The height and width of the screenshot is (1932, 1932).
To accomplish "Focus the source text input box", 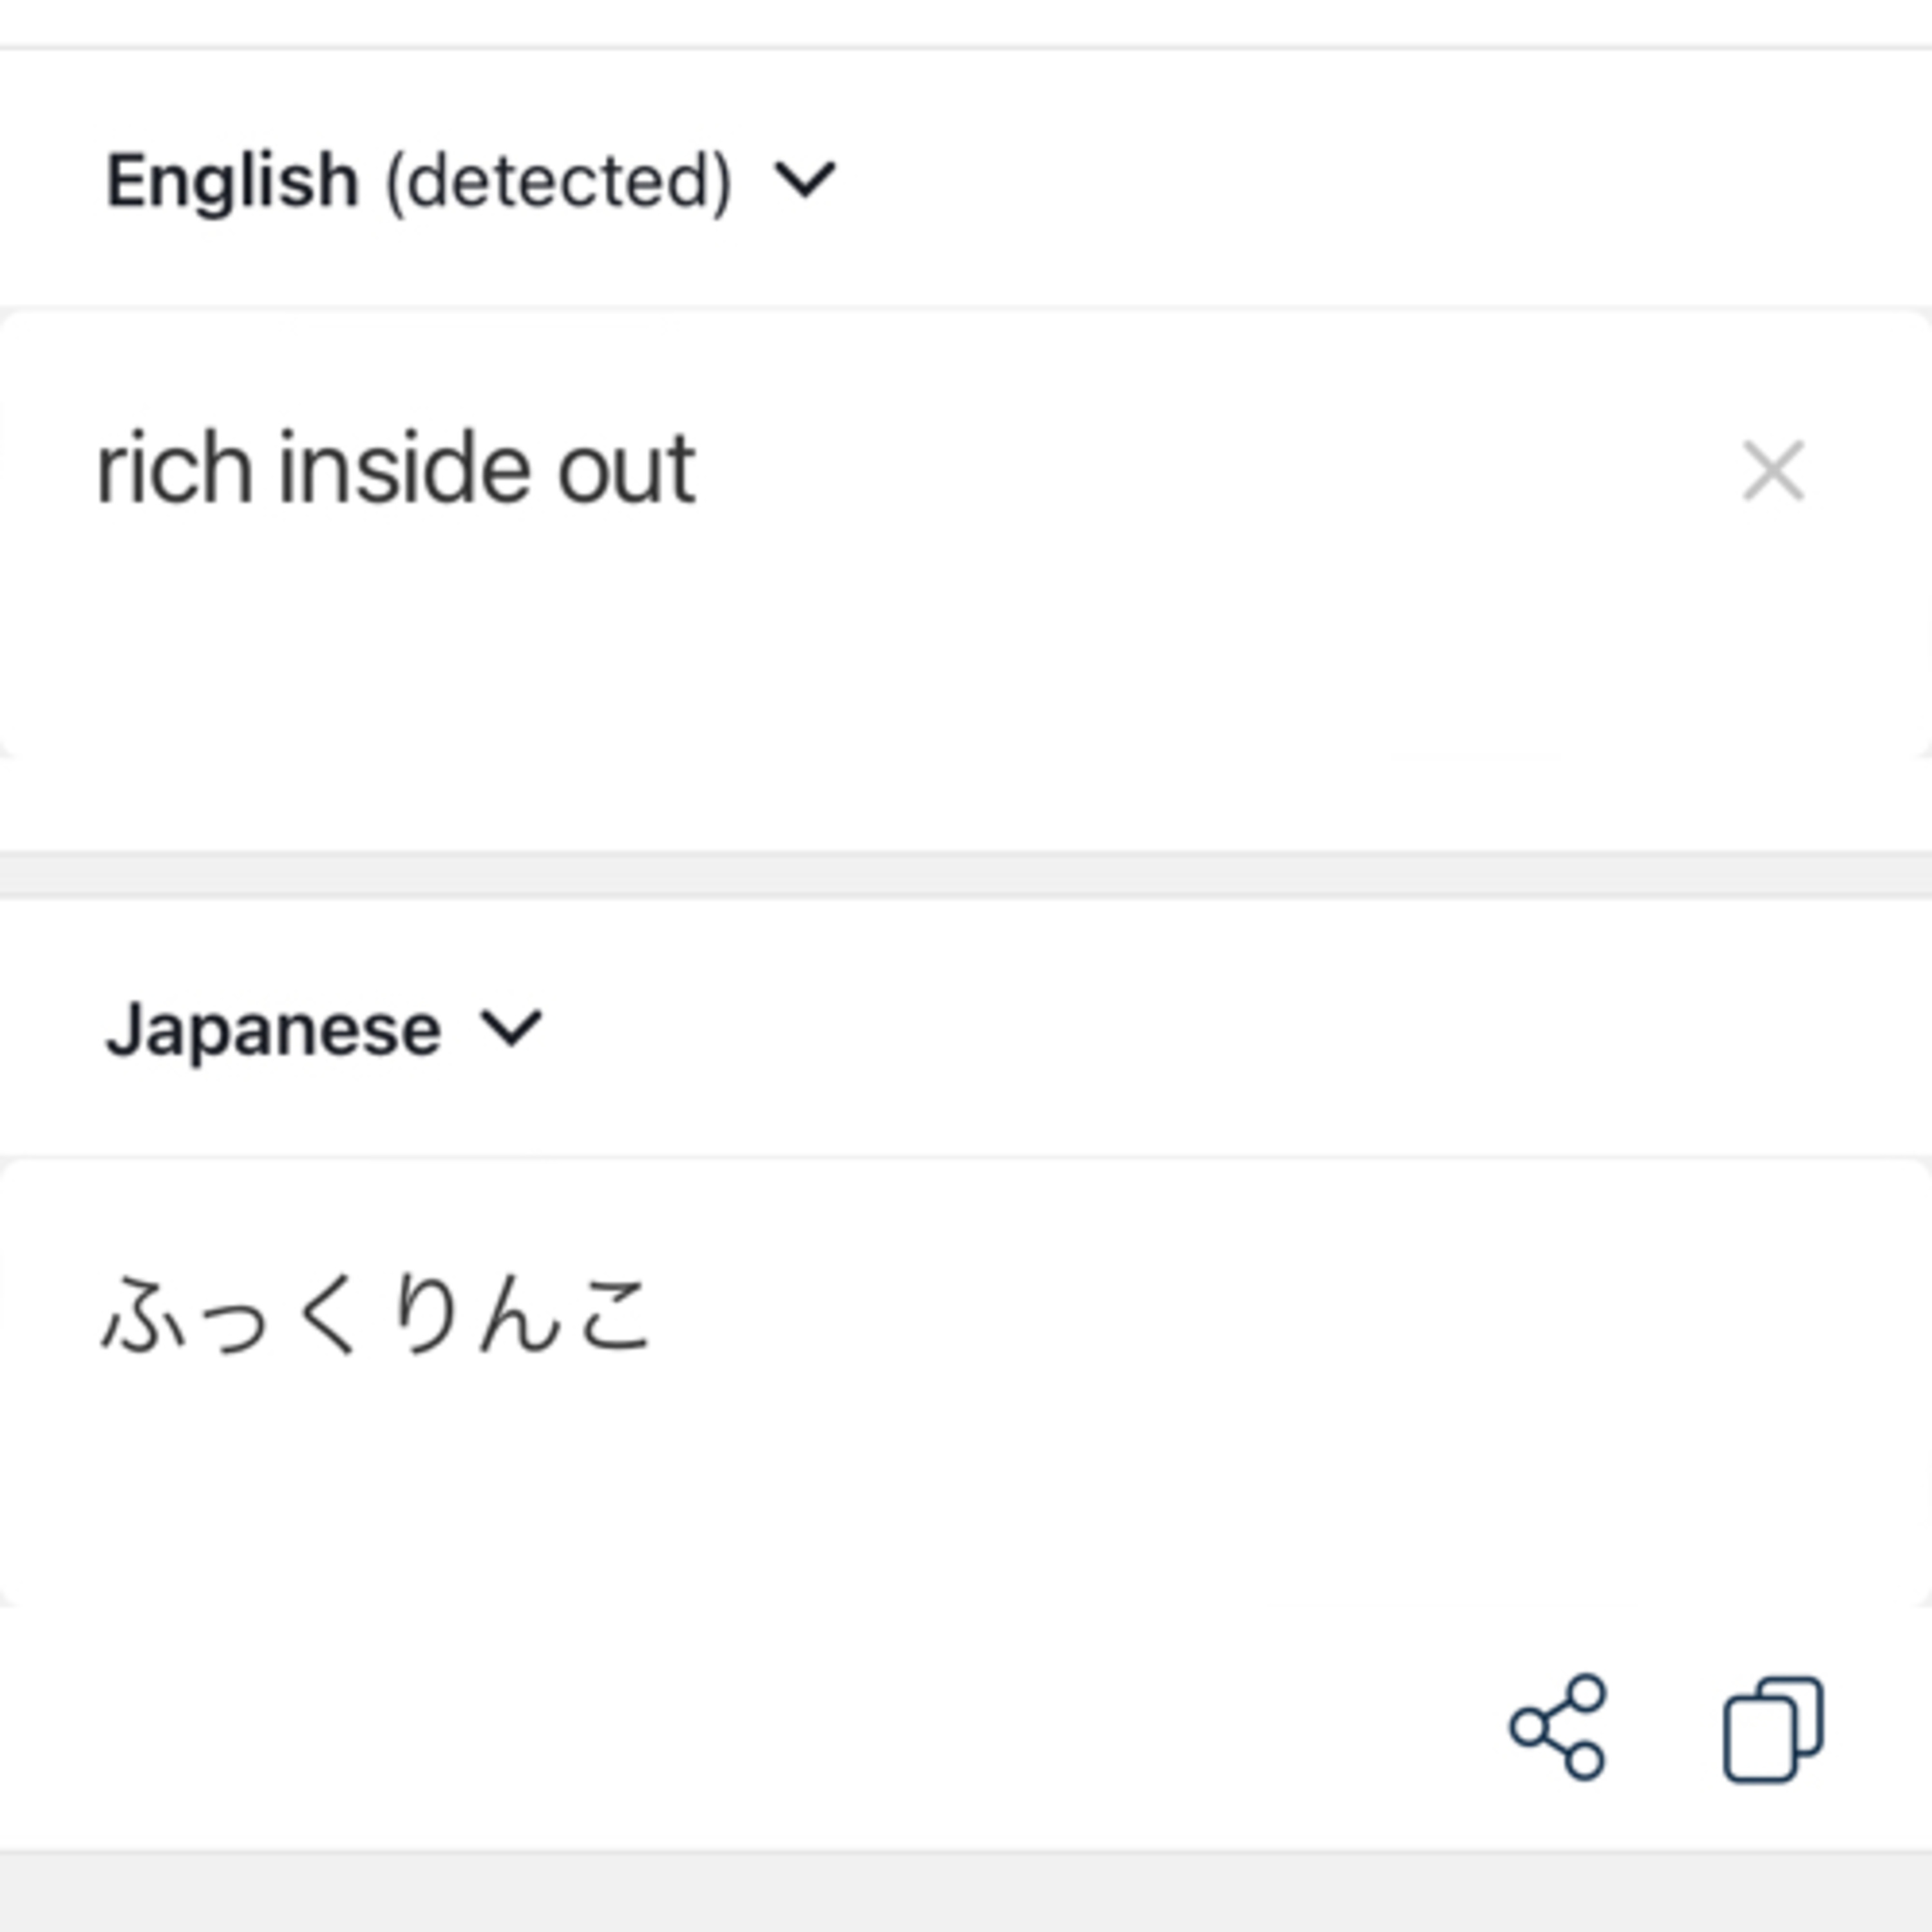I will click(x=966, y=532).
